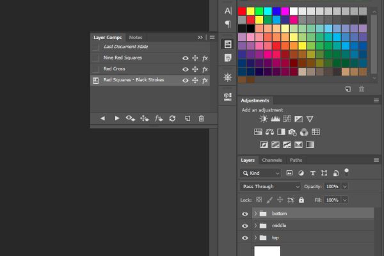Add an Exposure adjustment

click(298, 119)
